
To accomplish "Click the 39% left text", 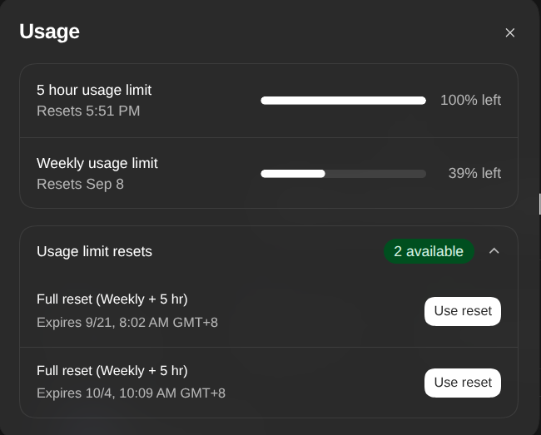I will pyautogui.click(x=474, y=173).
